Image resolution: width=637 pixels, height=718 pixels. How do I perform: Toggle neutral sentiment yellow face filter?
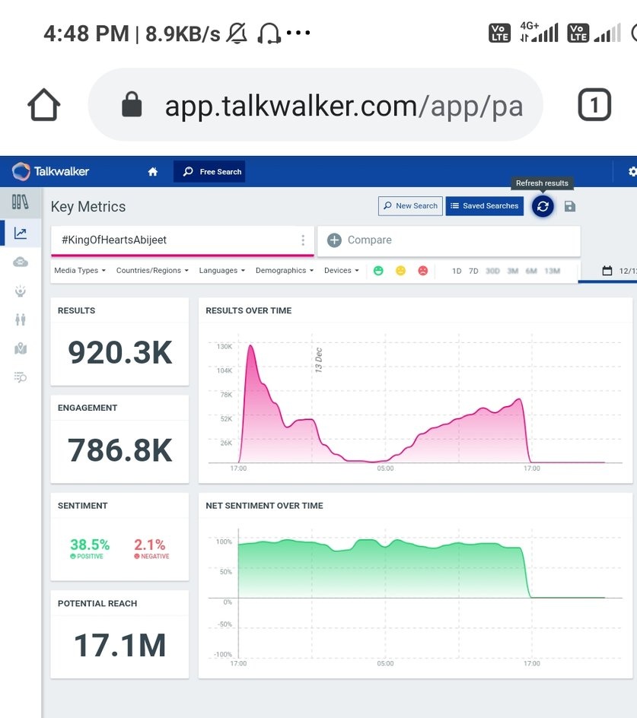coord(400,271)
